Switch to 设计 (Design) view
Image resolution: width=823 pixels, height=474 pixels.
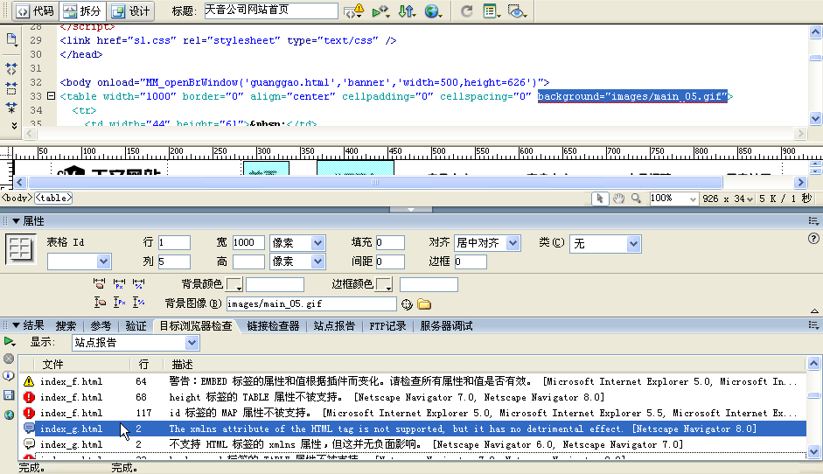click(131, 11)
